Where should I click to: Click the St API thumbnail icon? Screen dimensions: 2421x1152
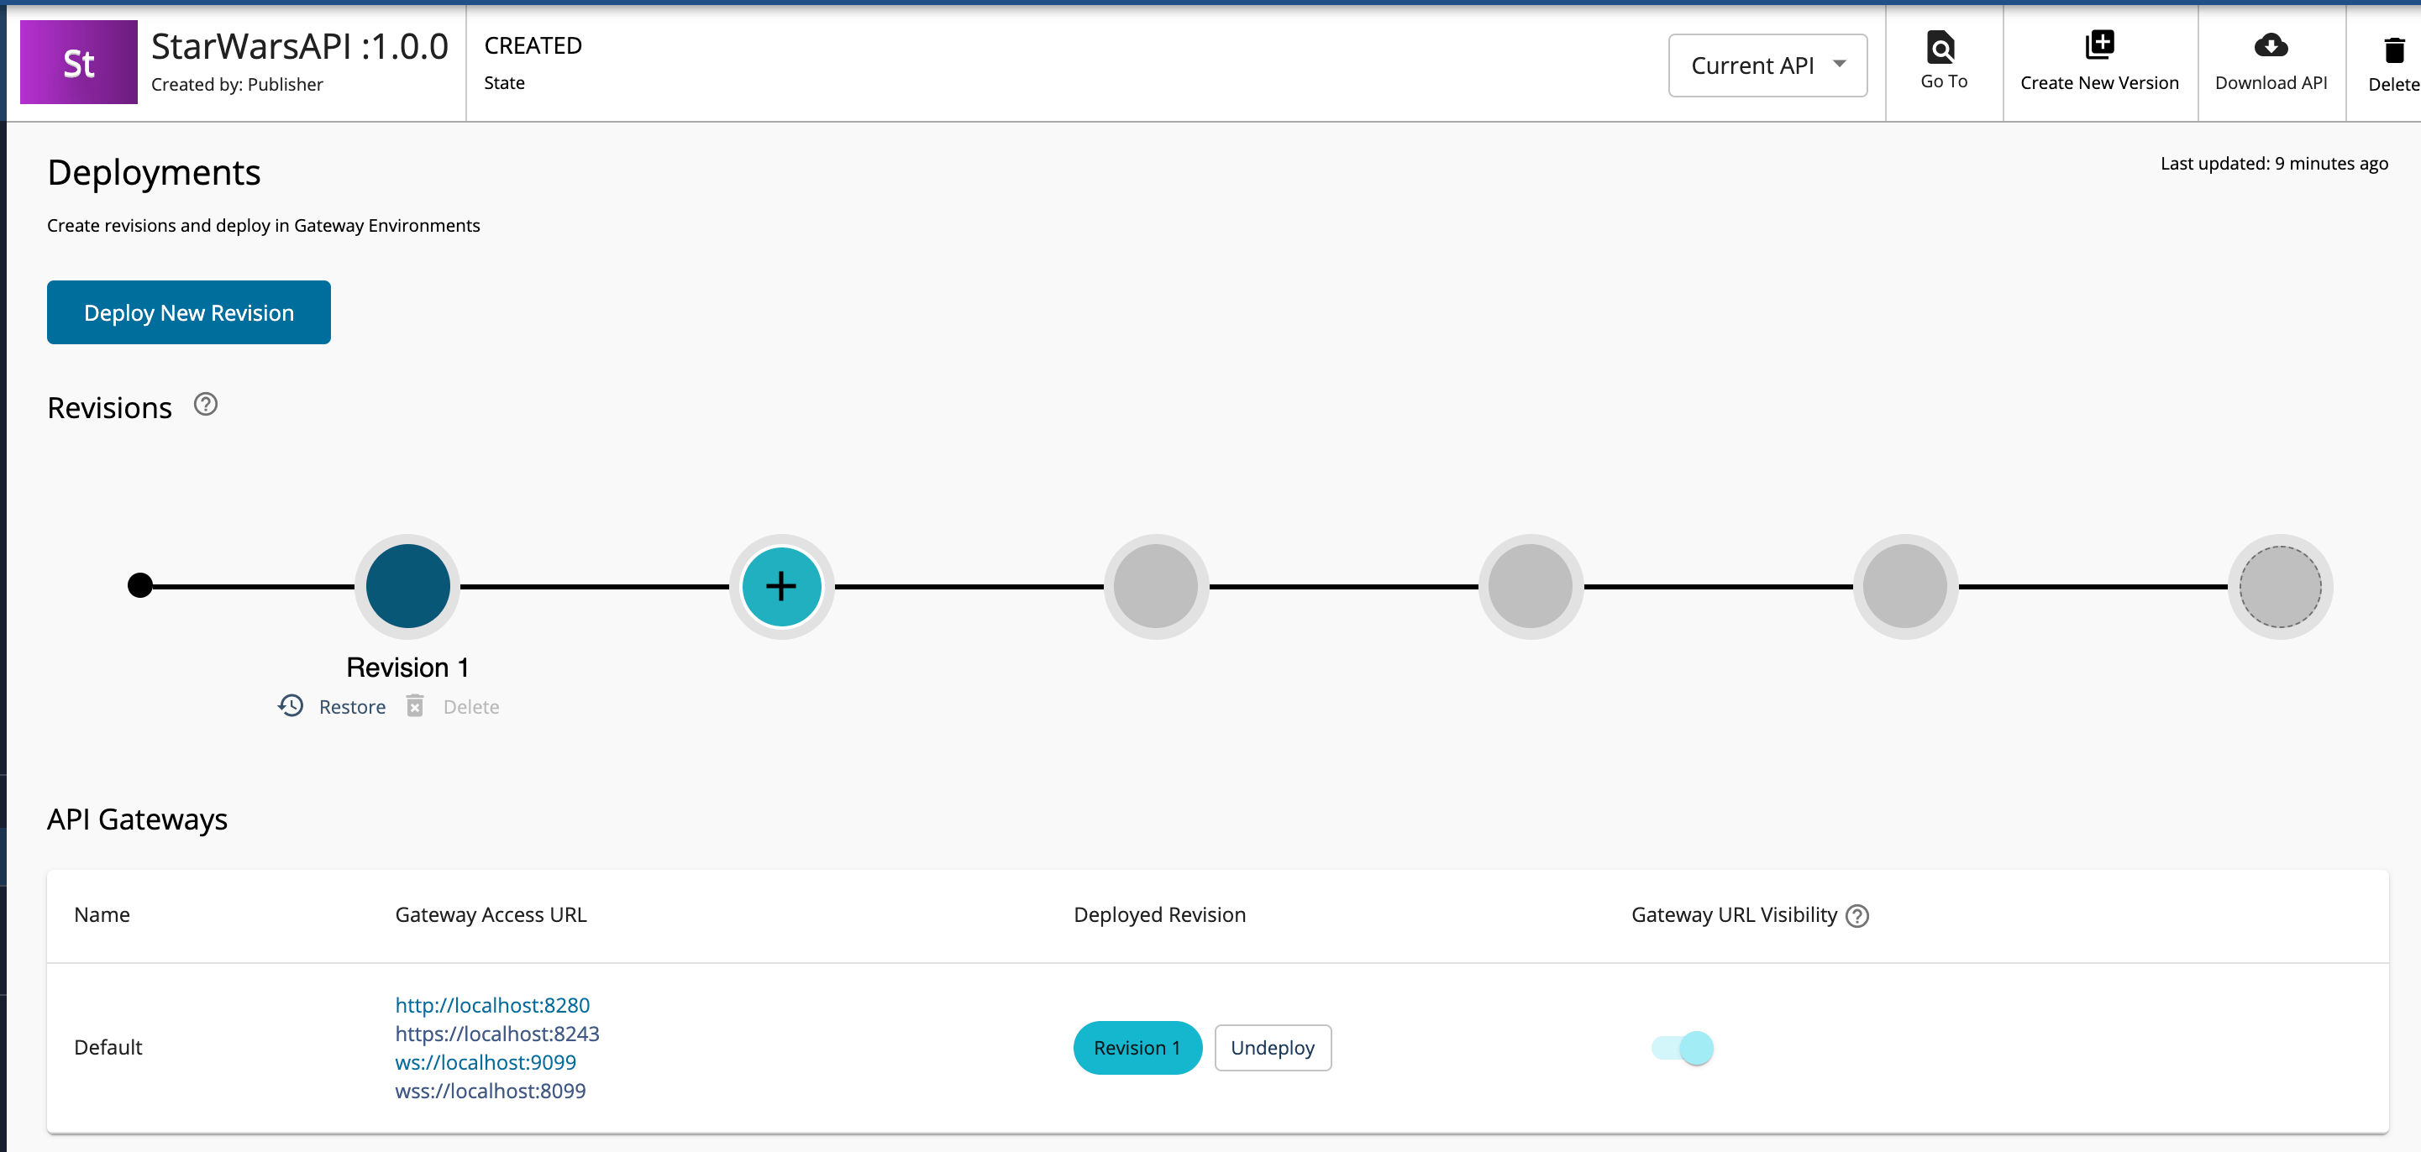(79, 63)
